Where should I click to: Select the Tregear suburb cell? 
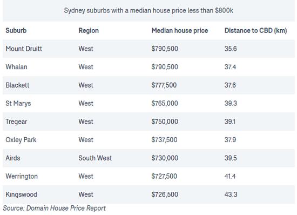[x=16, y=122]
